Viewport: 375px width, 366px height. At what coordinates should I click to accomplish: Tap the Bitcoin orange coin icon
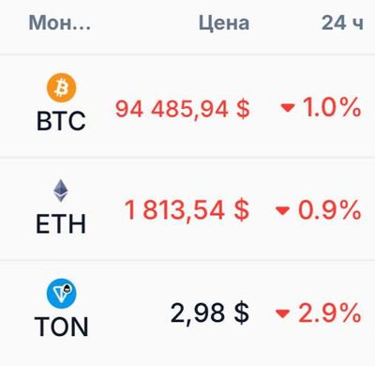click(62, 87)
